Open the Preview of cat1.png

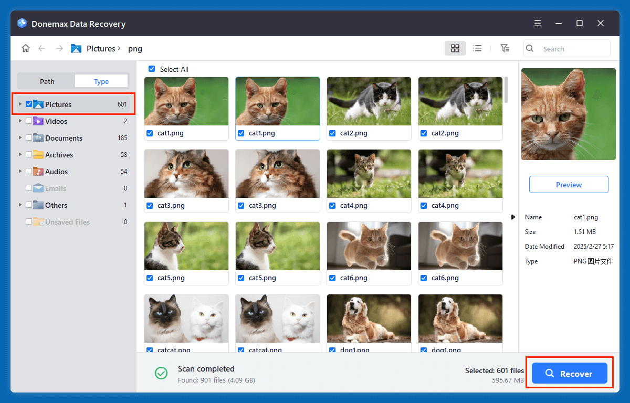[569, 184]
